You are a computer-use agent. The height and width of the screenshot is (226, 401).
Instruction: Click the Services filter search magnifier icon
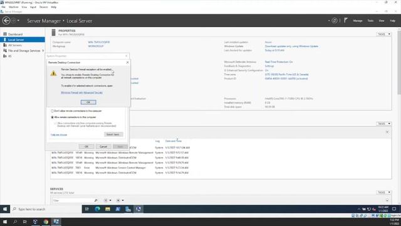click(96, 200)
